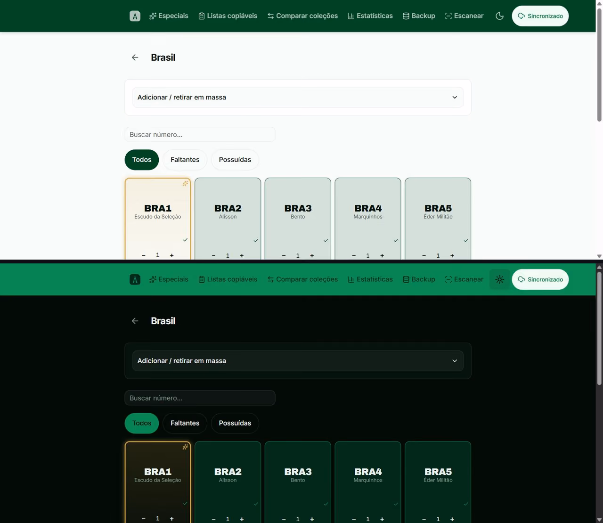Open Comparar coleções in the dark-theme navbar
Viewport: 603px width, 523px height.
(302, 279)
